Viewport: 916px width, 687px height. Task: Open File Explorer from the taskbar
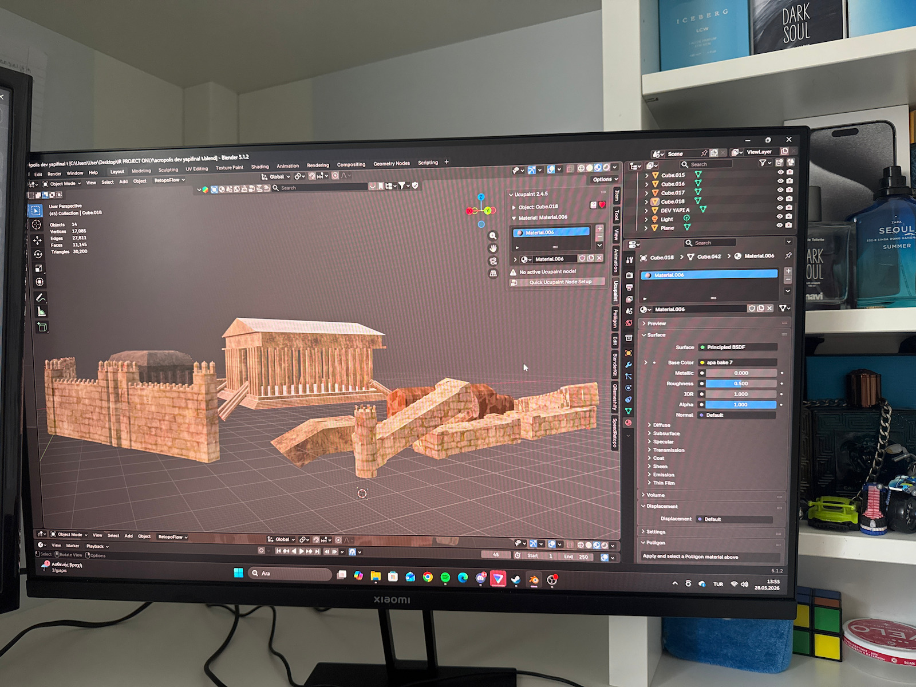point(376,577)
